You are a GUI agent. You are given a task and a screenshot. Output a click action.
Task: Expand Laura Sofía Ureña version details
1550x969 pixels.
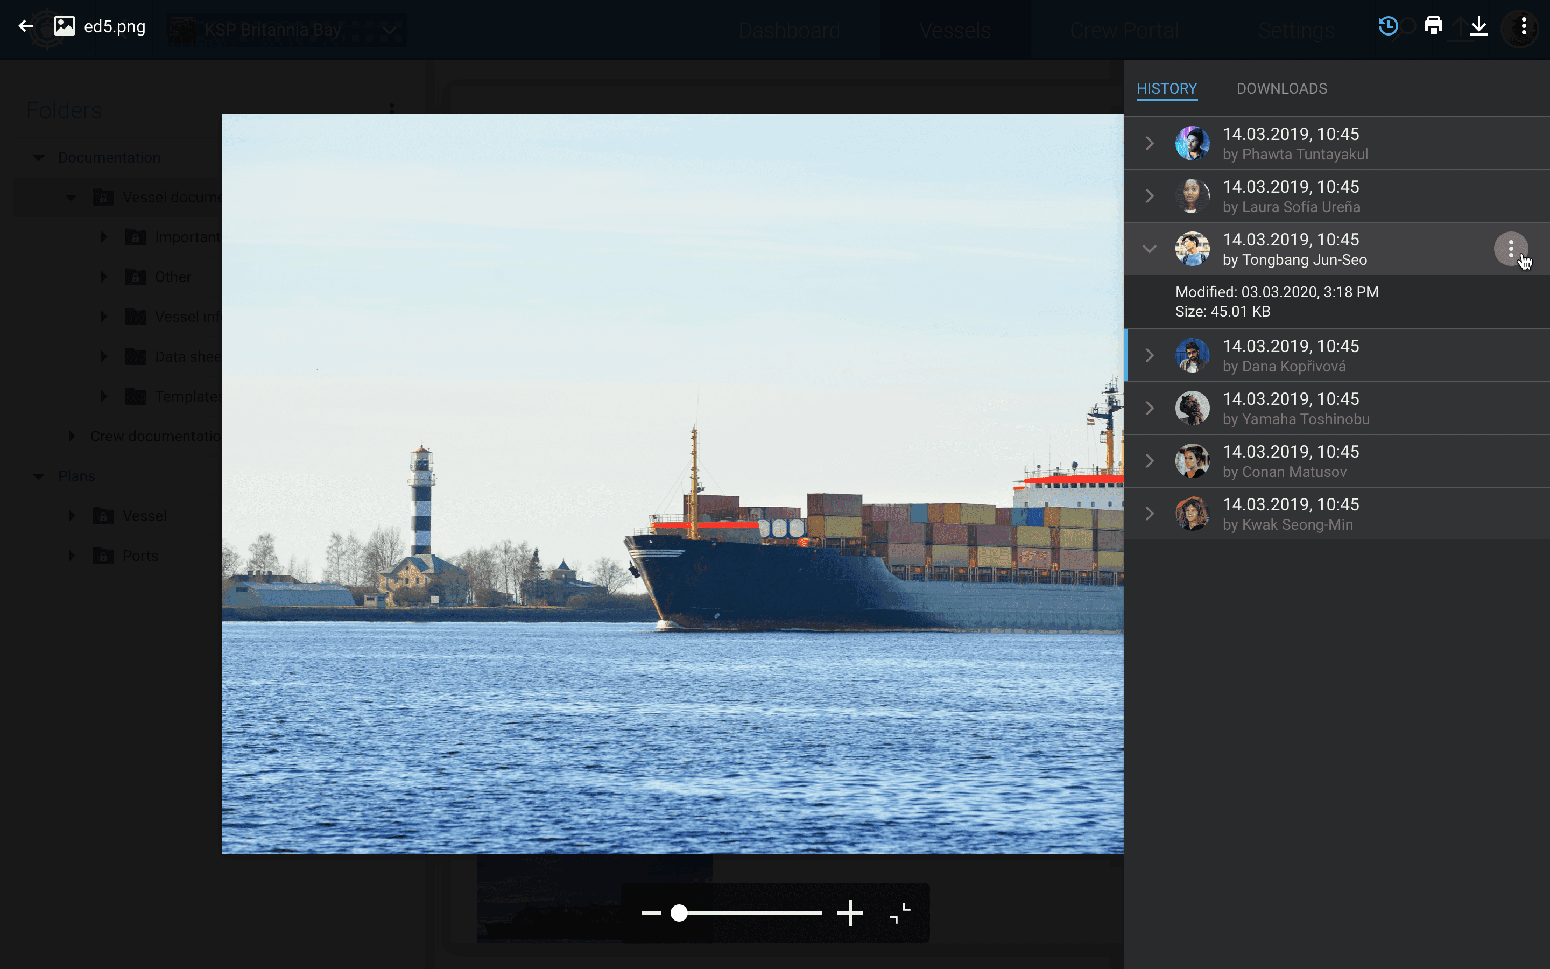pyautogui.click(x=1150, y=196)
